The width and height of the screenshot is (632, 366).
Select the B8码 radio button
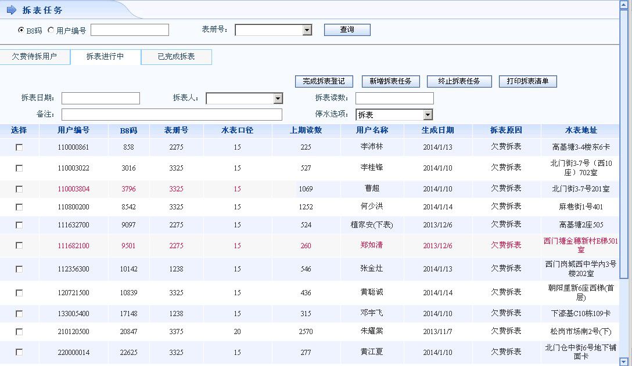click(x=21, y=30)
